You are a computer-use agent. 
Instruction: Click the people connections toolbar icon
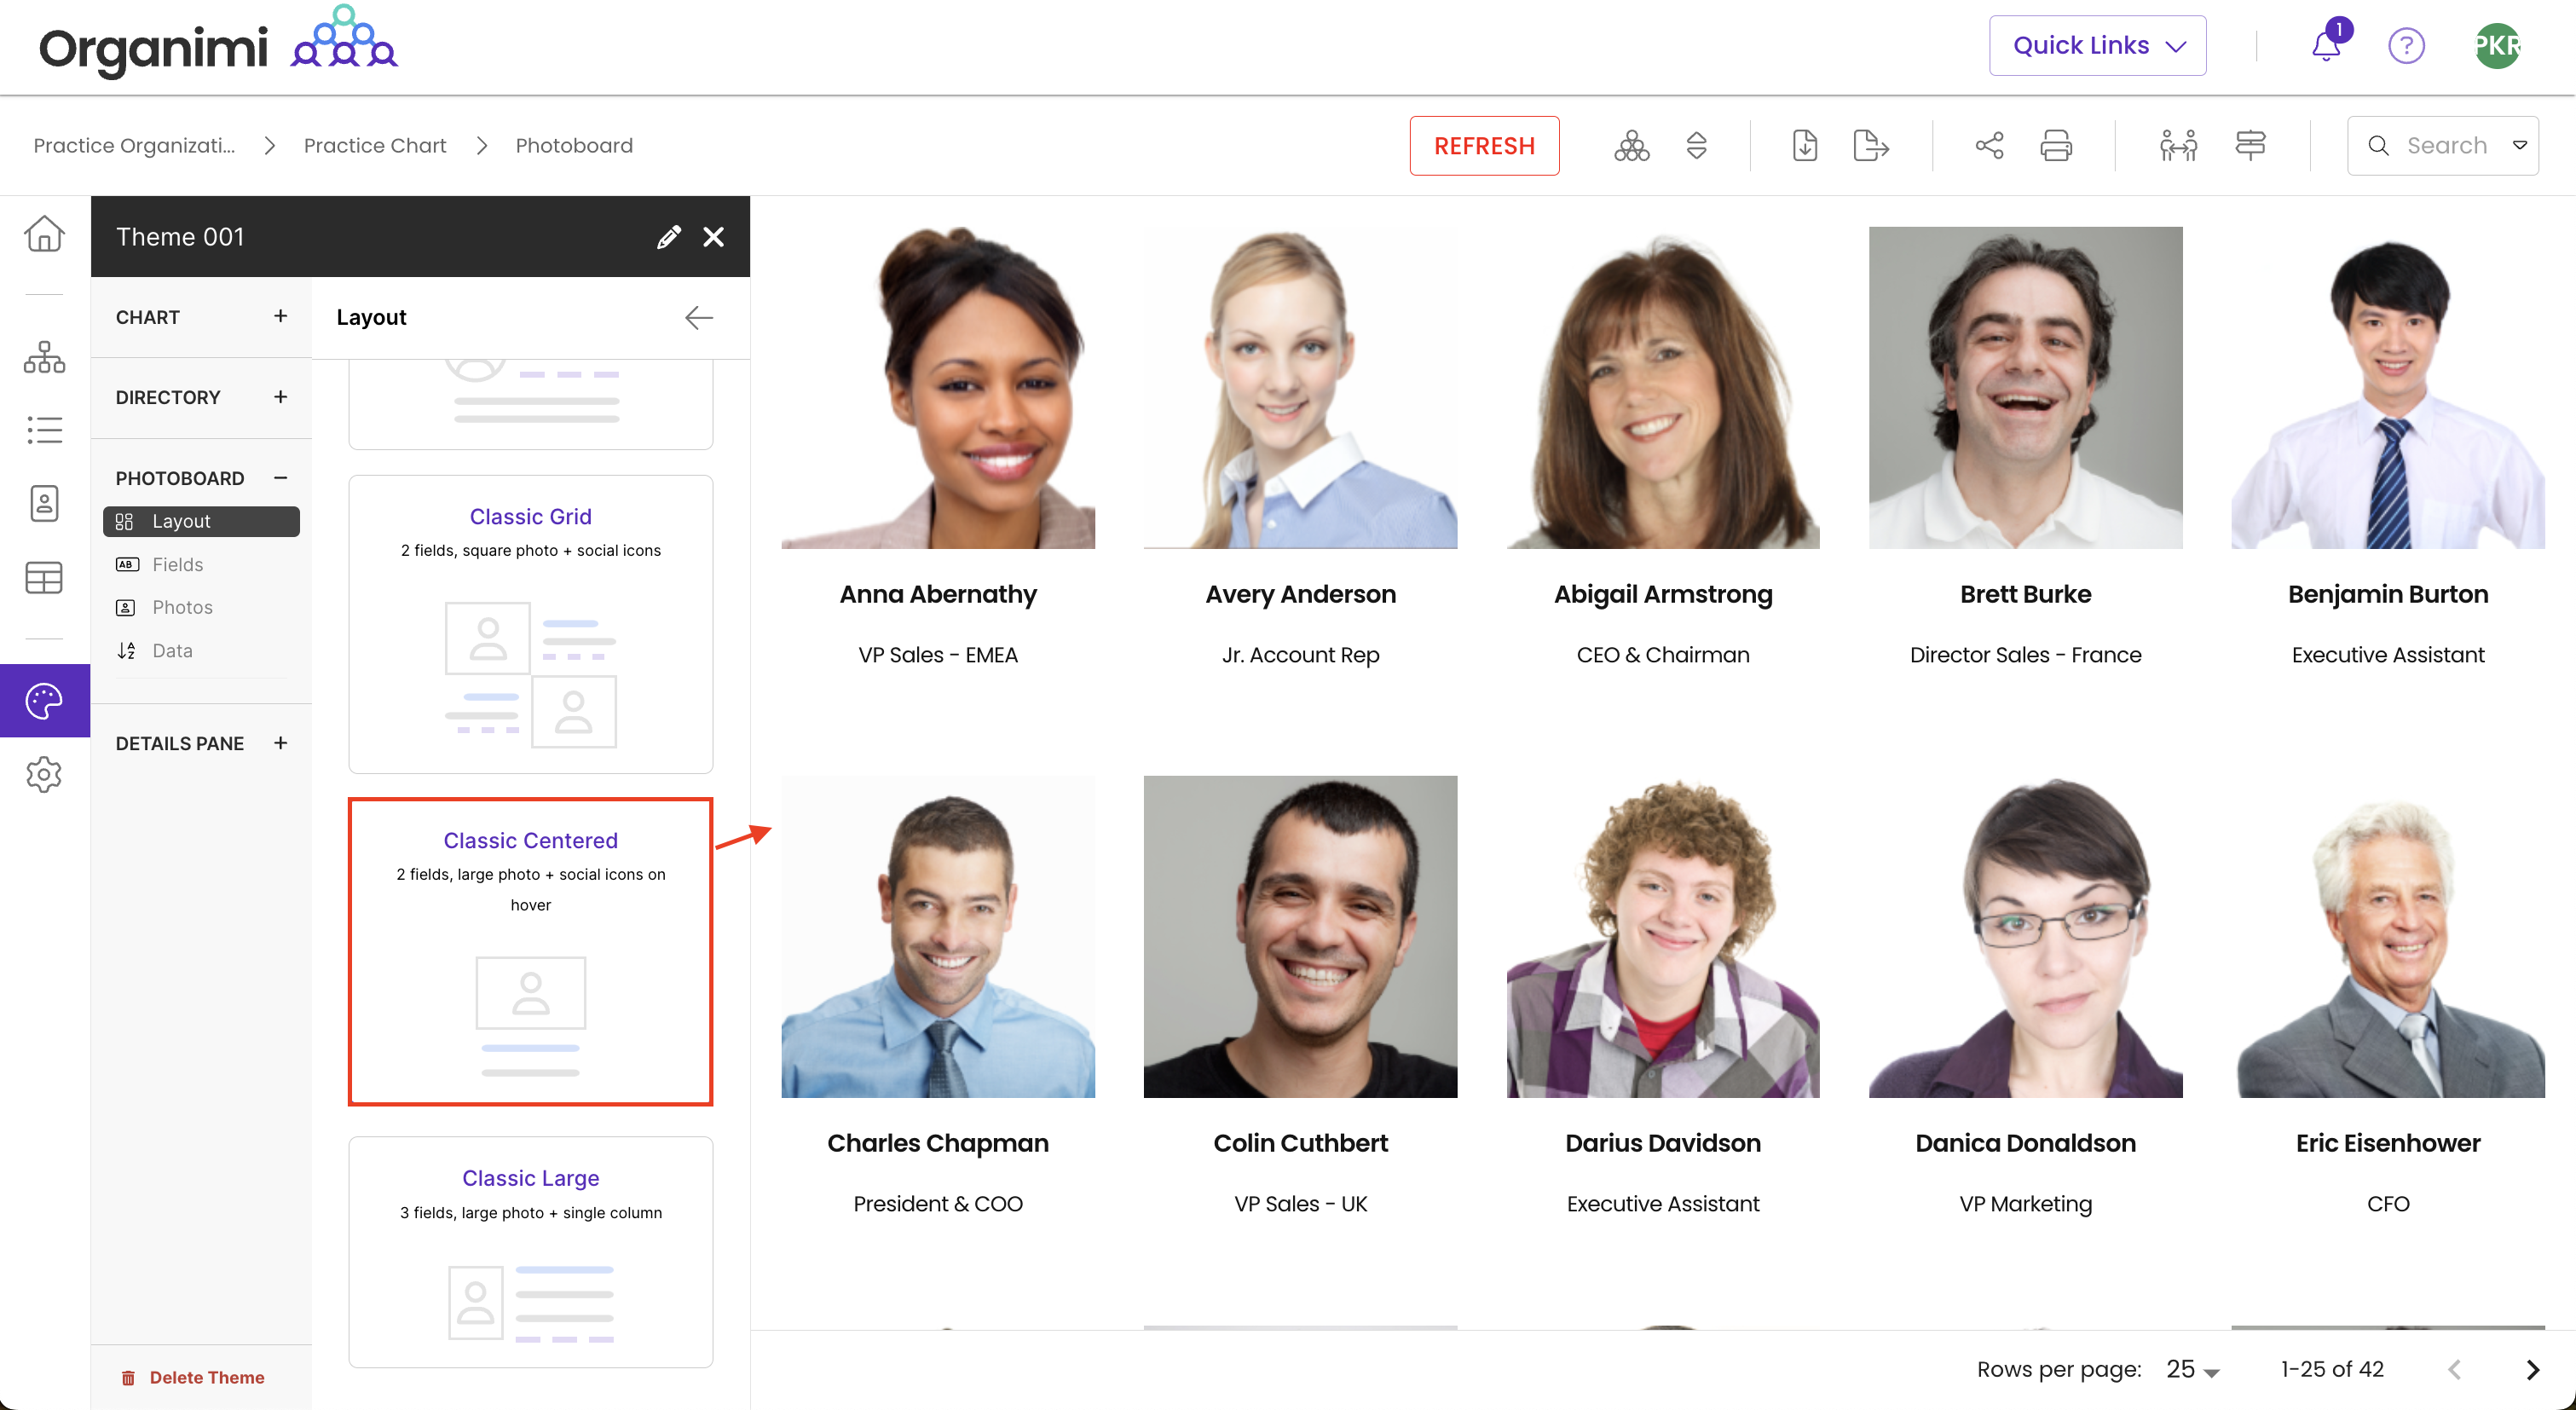pos(2177,146)
